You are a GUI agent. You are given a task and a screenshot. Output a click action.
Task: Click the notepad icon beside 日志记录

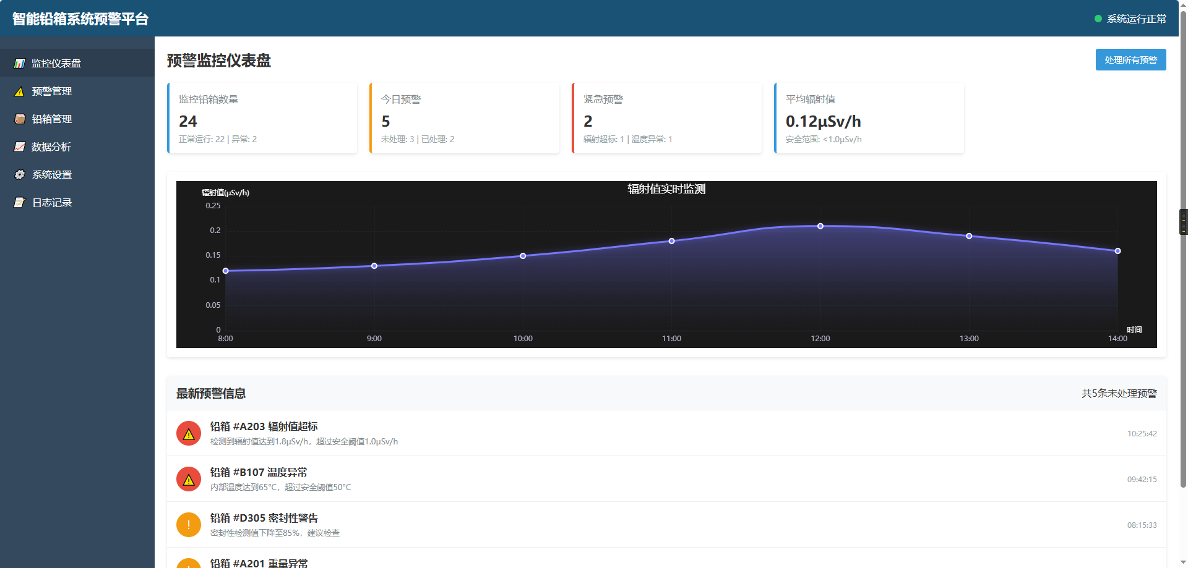tap(20, 203)
